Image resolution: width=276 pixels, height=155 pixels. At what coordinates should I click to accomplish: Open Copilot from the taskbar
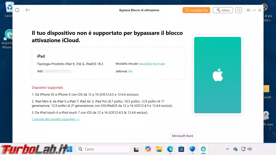pyautogui.click(x=148, y=149)
